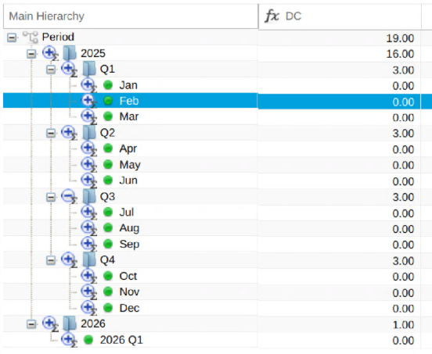Click the plus aggregation icon on Q2 row
Viewport: 432px width, 354px height.
(x=69, y=133)
